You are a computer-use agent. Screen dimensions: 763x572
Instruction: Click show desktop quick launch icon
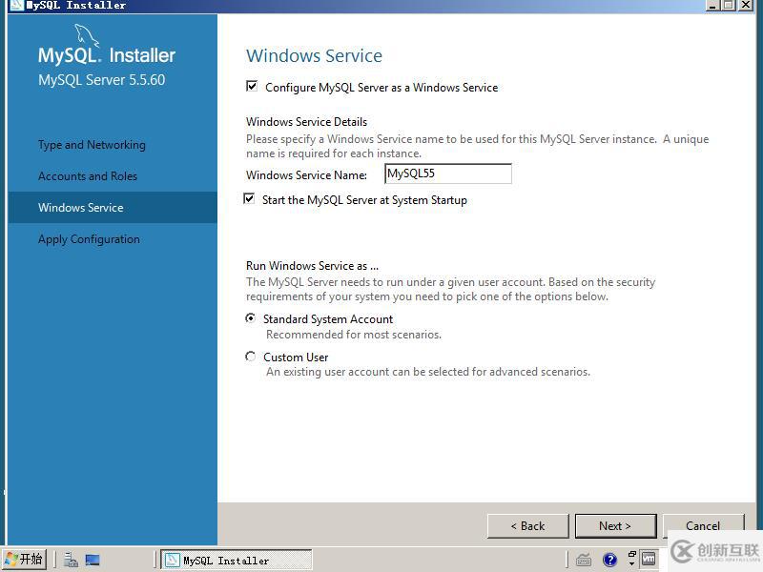pyautogui.click(x=93, y=560)
